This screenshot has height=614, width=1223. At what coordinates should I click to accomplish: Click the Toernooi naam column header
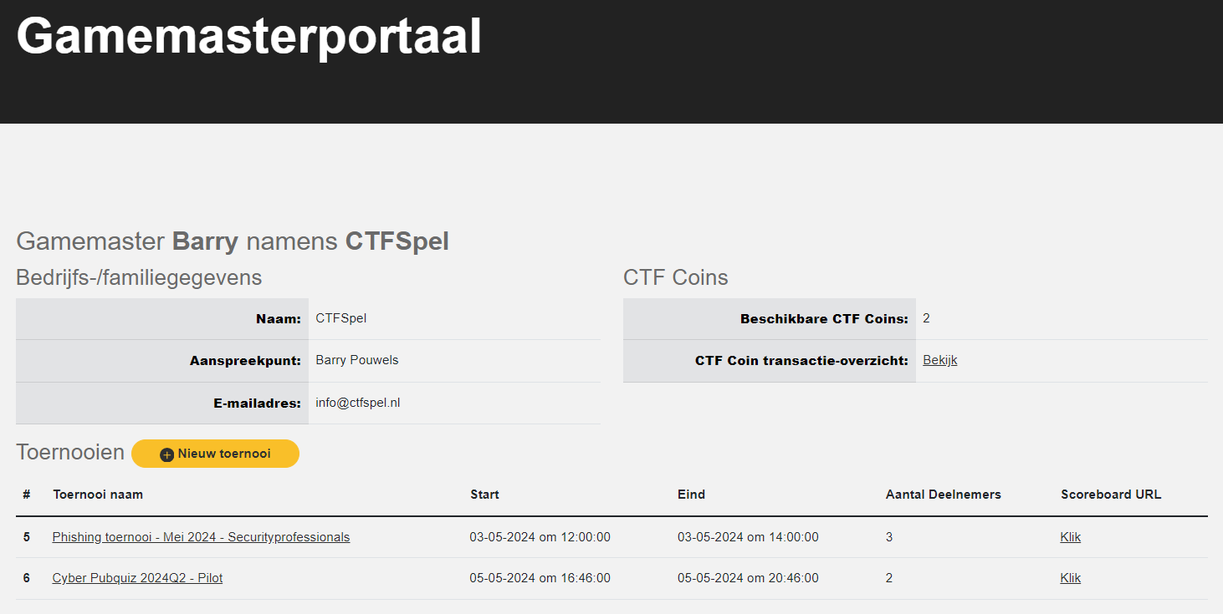tap(98, 495)
